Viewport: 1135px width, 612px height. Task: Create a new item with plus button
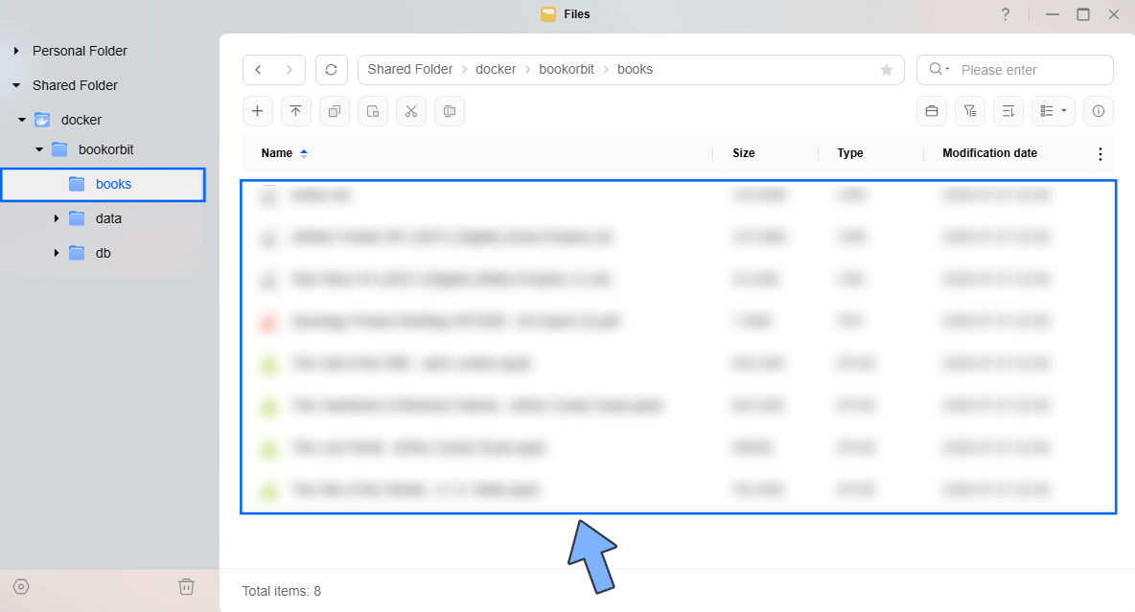coord(257,111)
